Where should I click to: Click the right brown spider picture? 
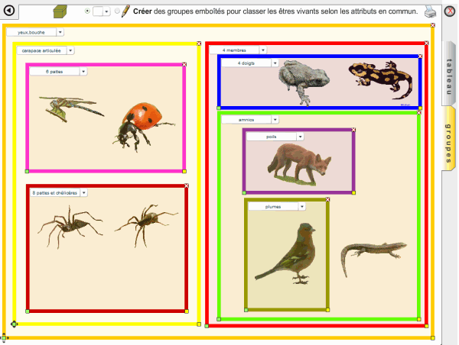[146, 225]
